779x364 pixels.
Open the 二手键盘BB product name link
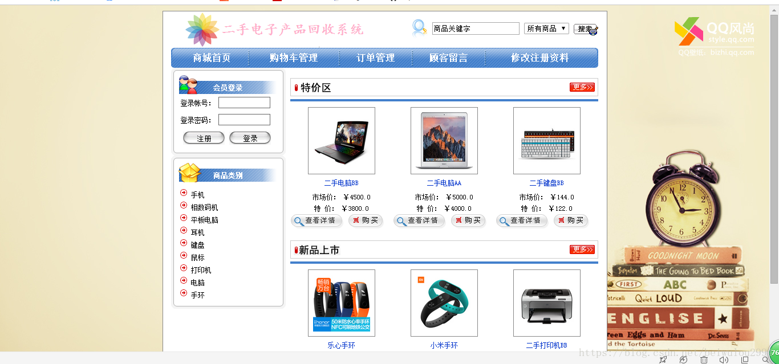(547, 183)
